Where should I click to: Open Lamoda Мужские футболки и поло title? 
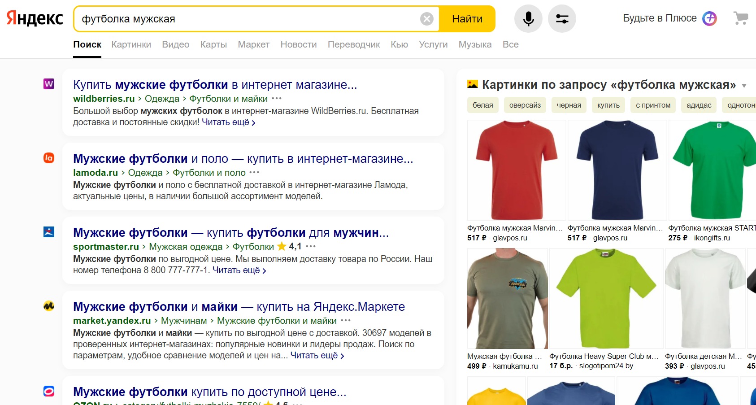coord(243,158)
